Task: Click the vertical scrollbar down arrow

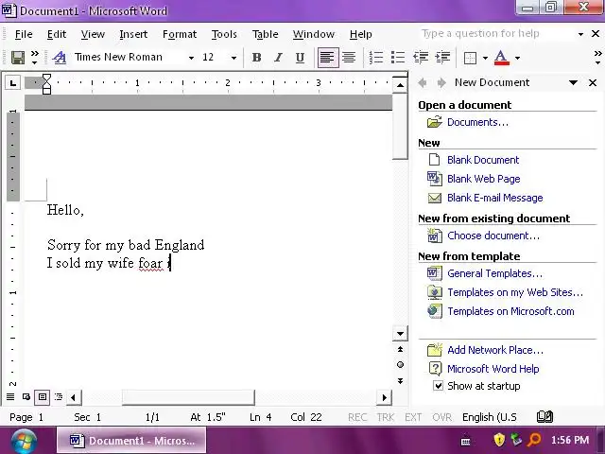Action: coord(401,334)
